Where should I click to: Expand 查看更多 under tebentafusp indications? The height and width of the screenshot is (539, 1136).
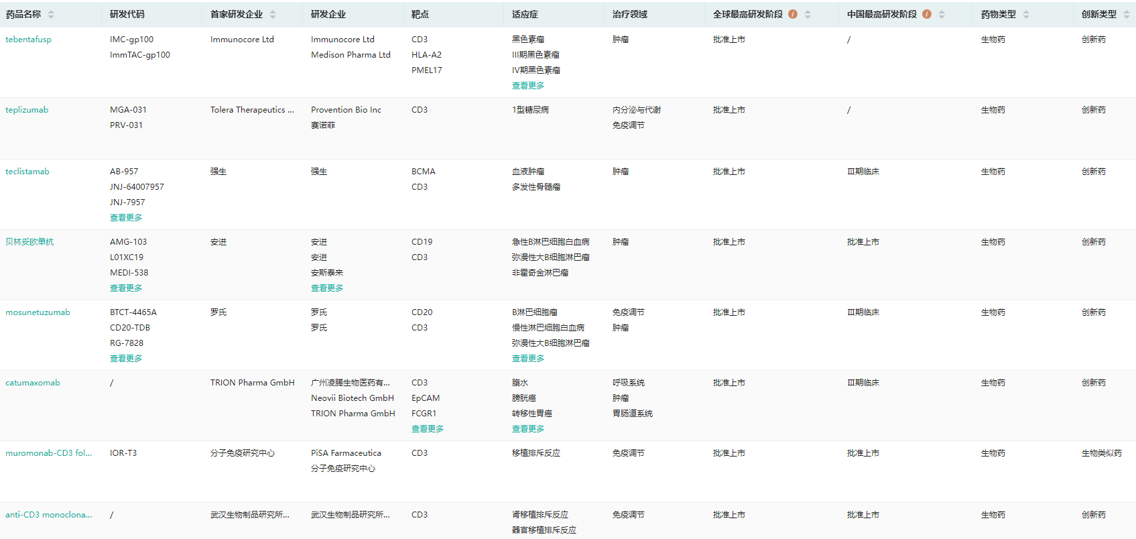[x=528, y=86]
